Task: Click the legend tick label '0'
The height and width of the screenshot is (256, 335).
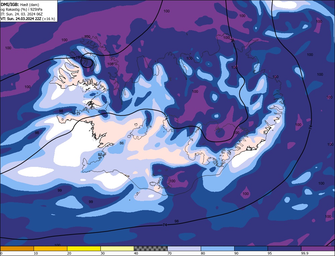Action: (1, 253)
